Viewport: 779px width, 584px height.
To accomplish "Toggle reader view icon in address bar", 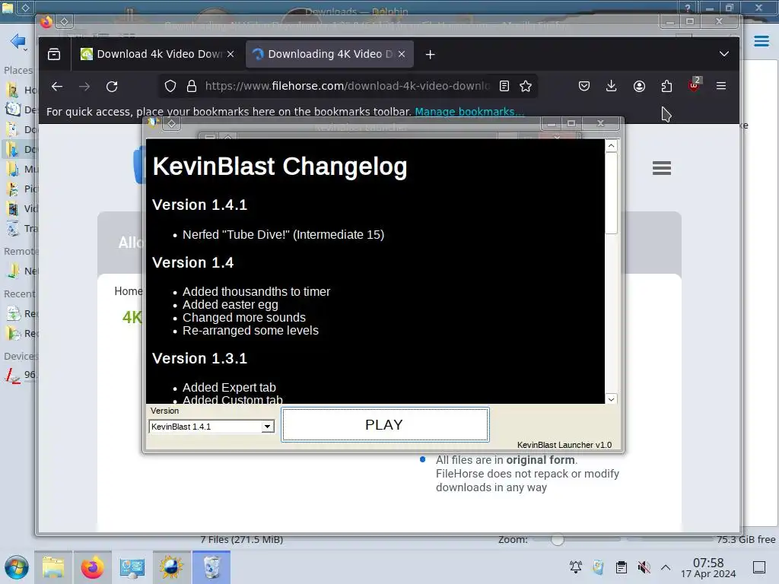I will click(504, 86).
